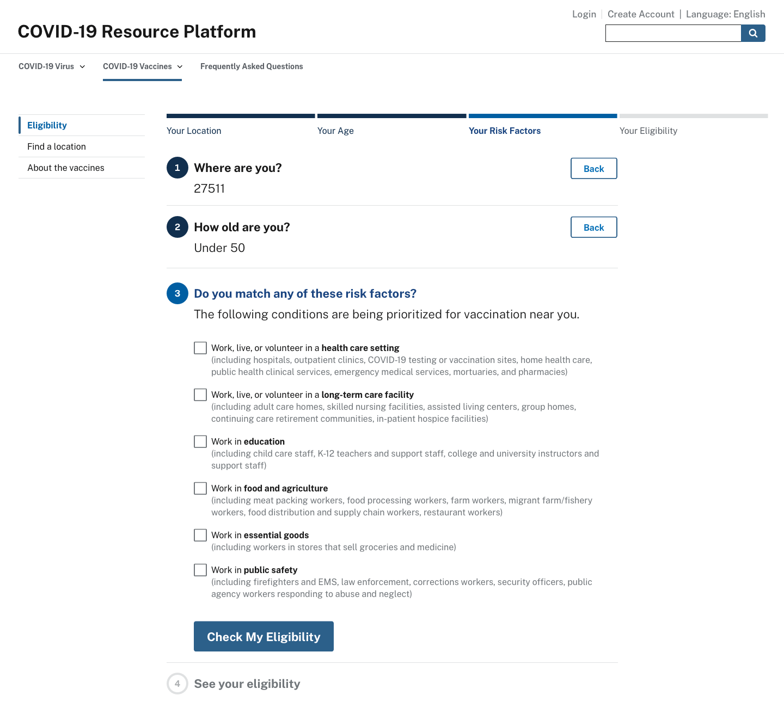Click the Your Location progress bar segment
Viewport: 784px width, 726px height.
(241, 116)
